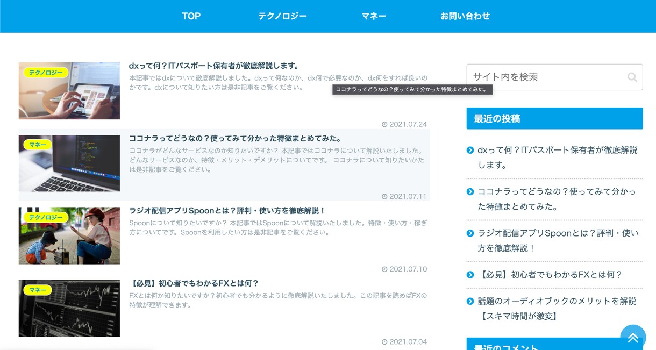Viewport: 656px width, 350px height.
Task: Open article title ラジオ配信アプリSpoonとは？ in main list
Action: coord(227,211)
